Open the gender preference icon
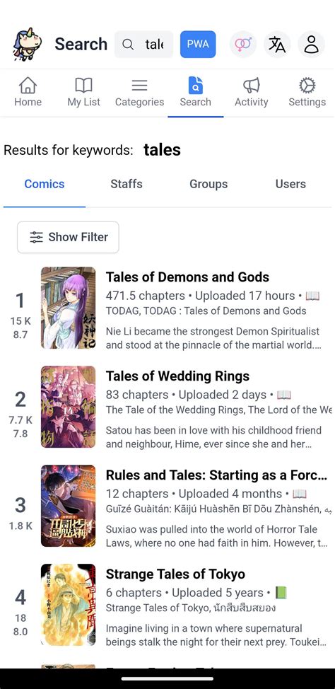Viewport: 335px width, 689px height. (243, 45)
